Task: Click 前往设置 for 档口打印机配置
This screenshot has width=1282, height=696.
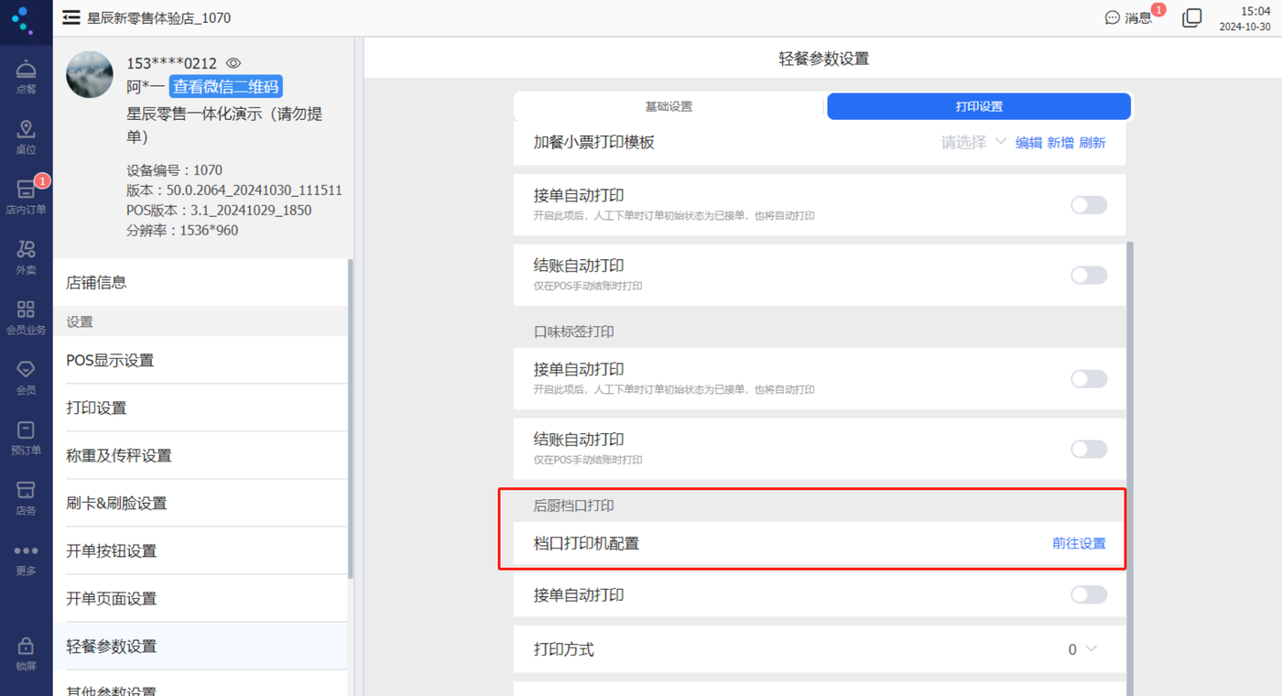Action: click(x=1079, y=543)
